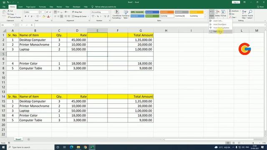Click the Windows Start button

point(3,147)
